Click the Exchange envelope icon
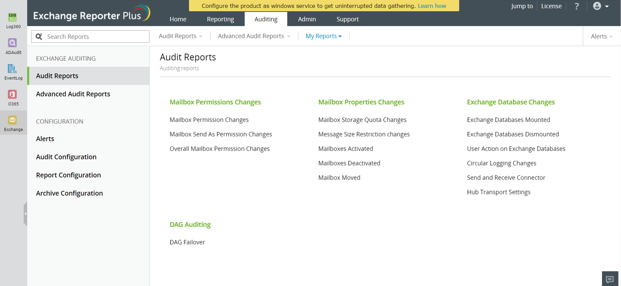This screenshot has height=286, width=621. (13, 120)
